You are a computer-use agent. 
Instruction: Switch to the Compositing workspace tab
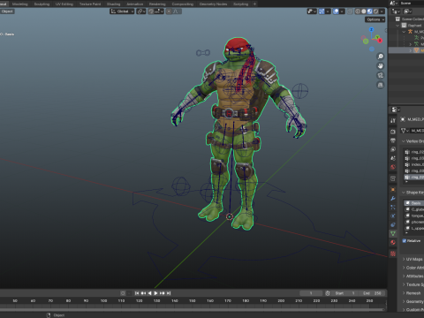point(183,4)
